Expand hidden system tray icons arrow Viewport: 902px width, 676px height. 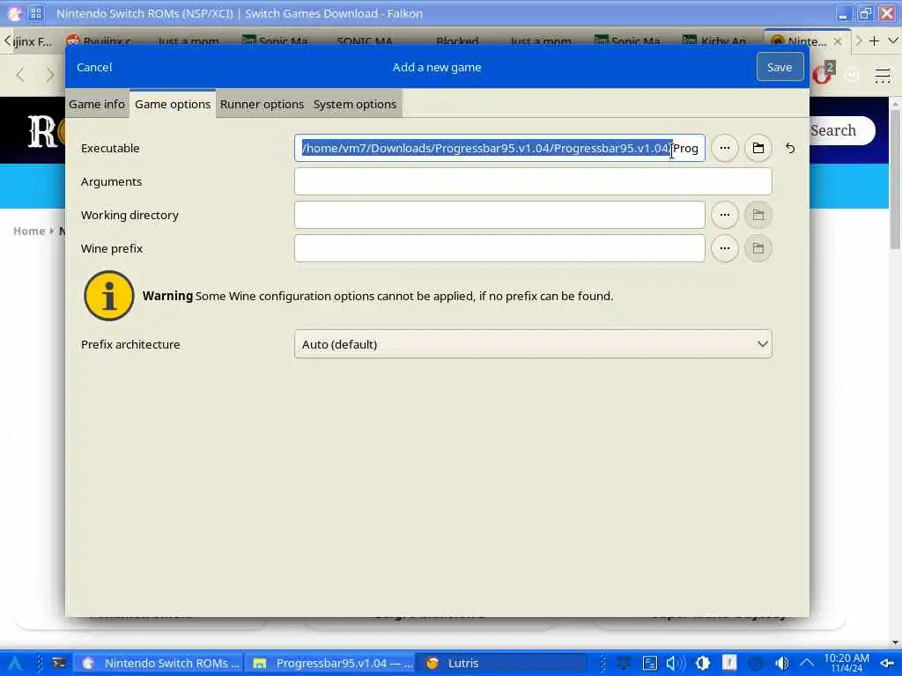coord(807,664)
